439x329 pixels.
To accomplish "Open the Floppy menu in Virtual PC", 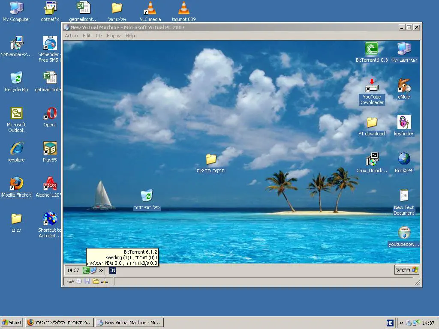I will [x=114, y=36].
